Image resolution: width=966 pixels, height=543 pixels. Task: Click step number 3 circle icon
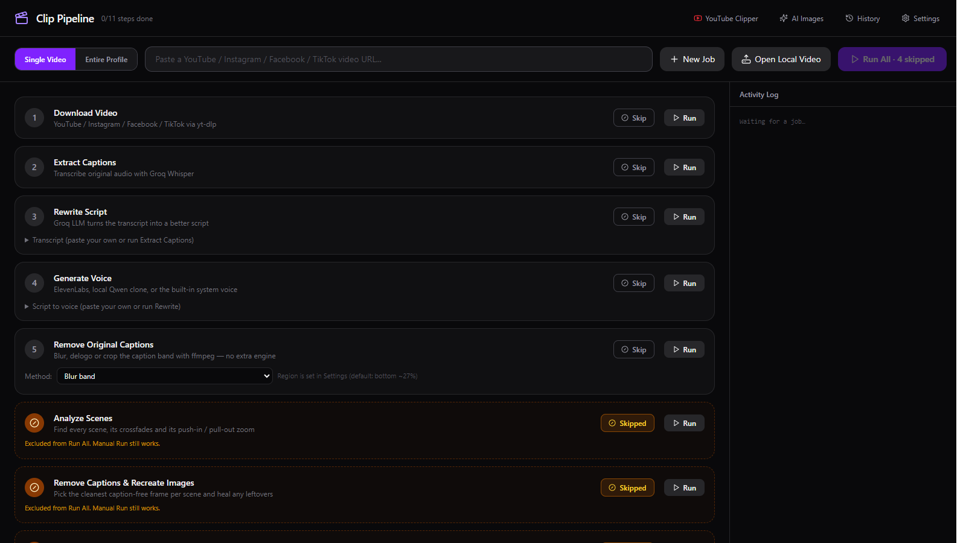pyautogui.click(x=34, y=217)
